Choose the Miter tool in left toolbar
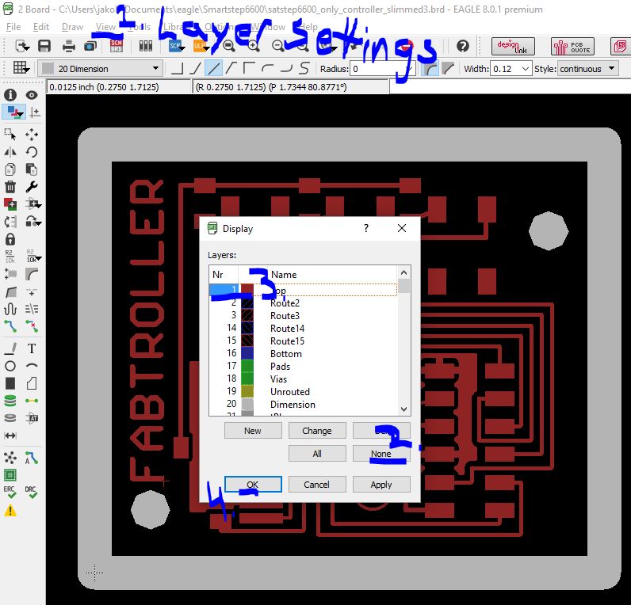The image size is (631, 605). tap(32, 274)
